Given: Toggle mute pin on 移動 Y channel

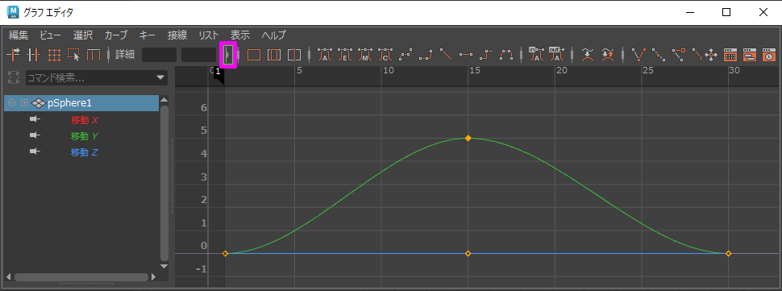Looking at the screenshot, I should coord(35,135).
